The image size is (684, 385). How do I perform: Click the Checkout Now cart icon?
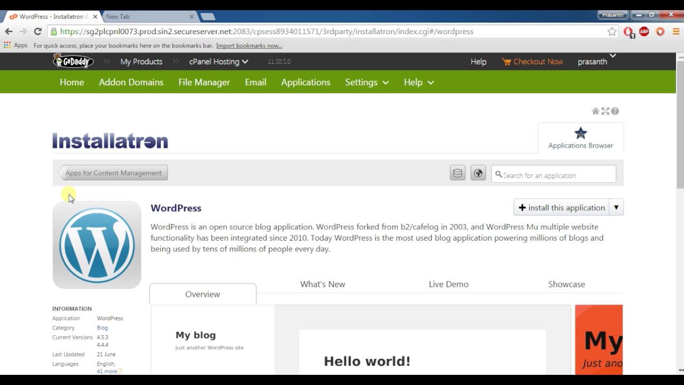pyautogui.click(x=506, y=61)
